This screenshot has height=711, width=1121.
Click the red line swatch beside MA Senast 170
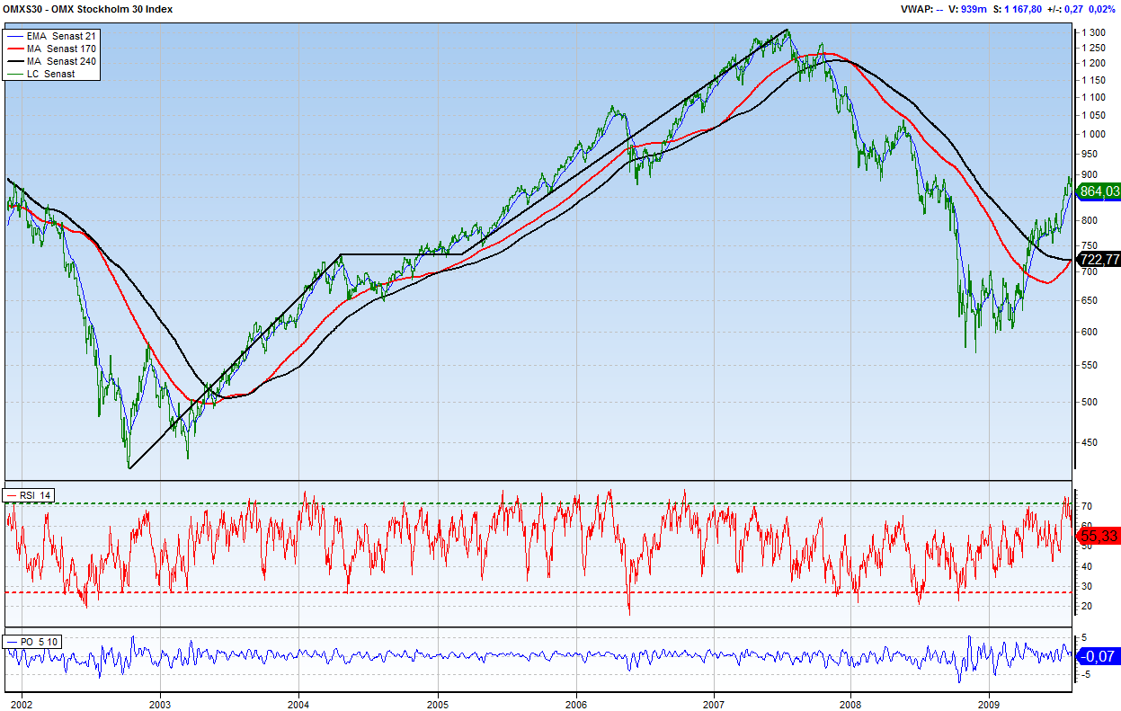(x=14, y=49)
